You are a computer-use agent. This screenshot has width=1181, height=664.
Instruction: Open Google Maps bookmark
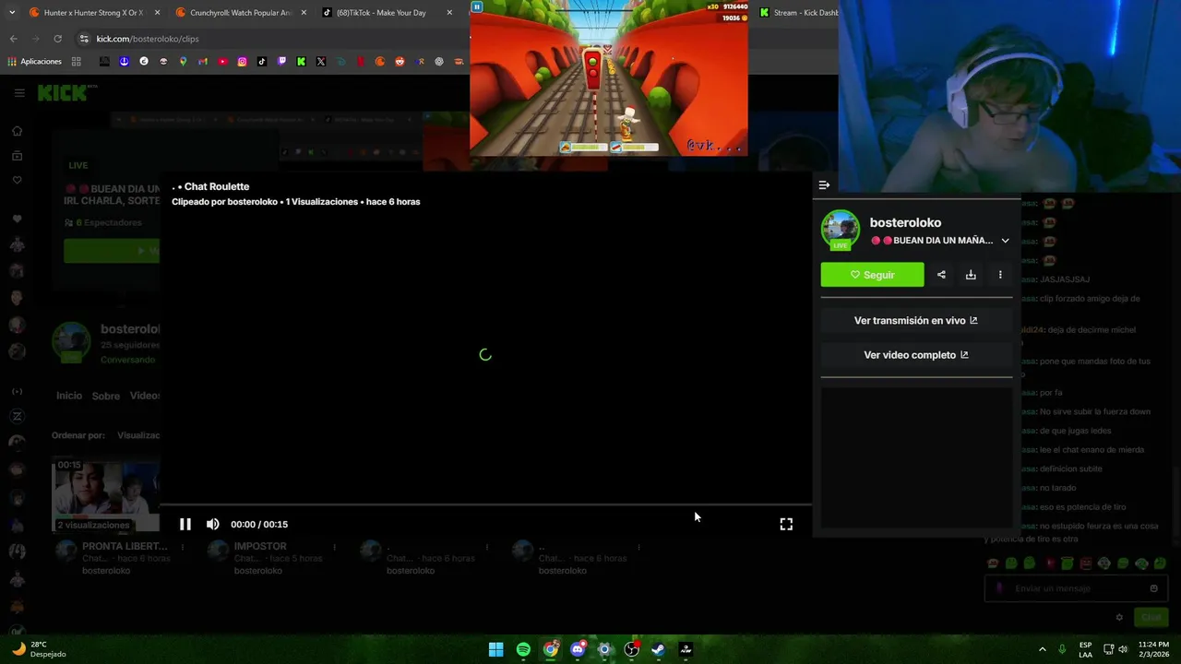click(183, 62)
